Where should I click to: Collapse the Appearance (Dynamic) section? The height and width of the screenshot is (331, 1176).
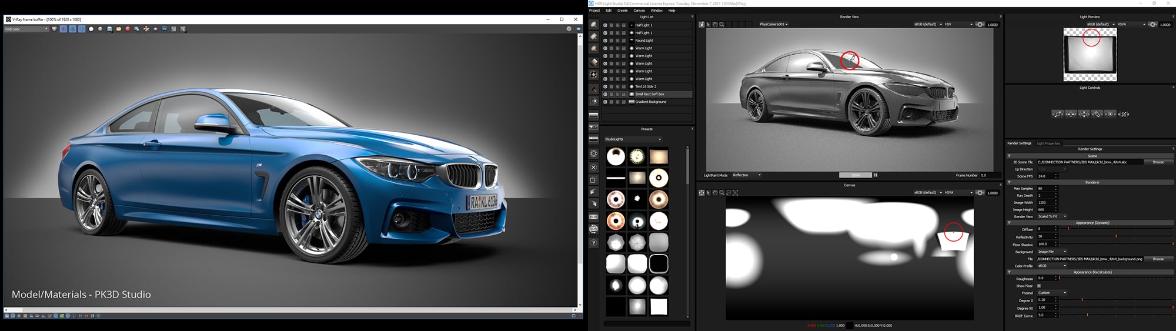click(x=1010, y=223)
